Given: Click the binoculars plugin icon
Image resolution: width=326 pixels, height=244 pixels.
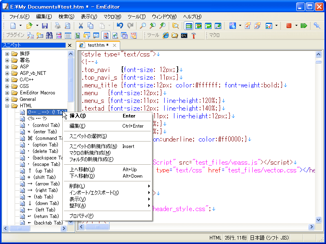Looking at the screenshot, I should (49, 35).
